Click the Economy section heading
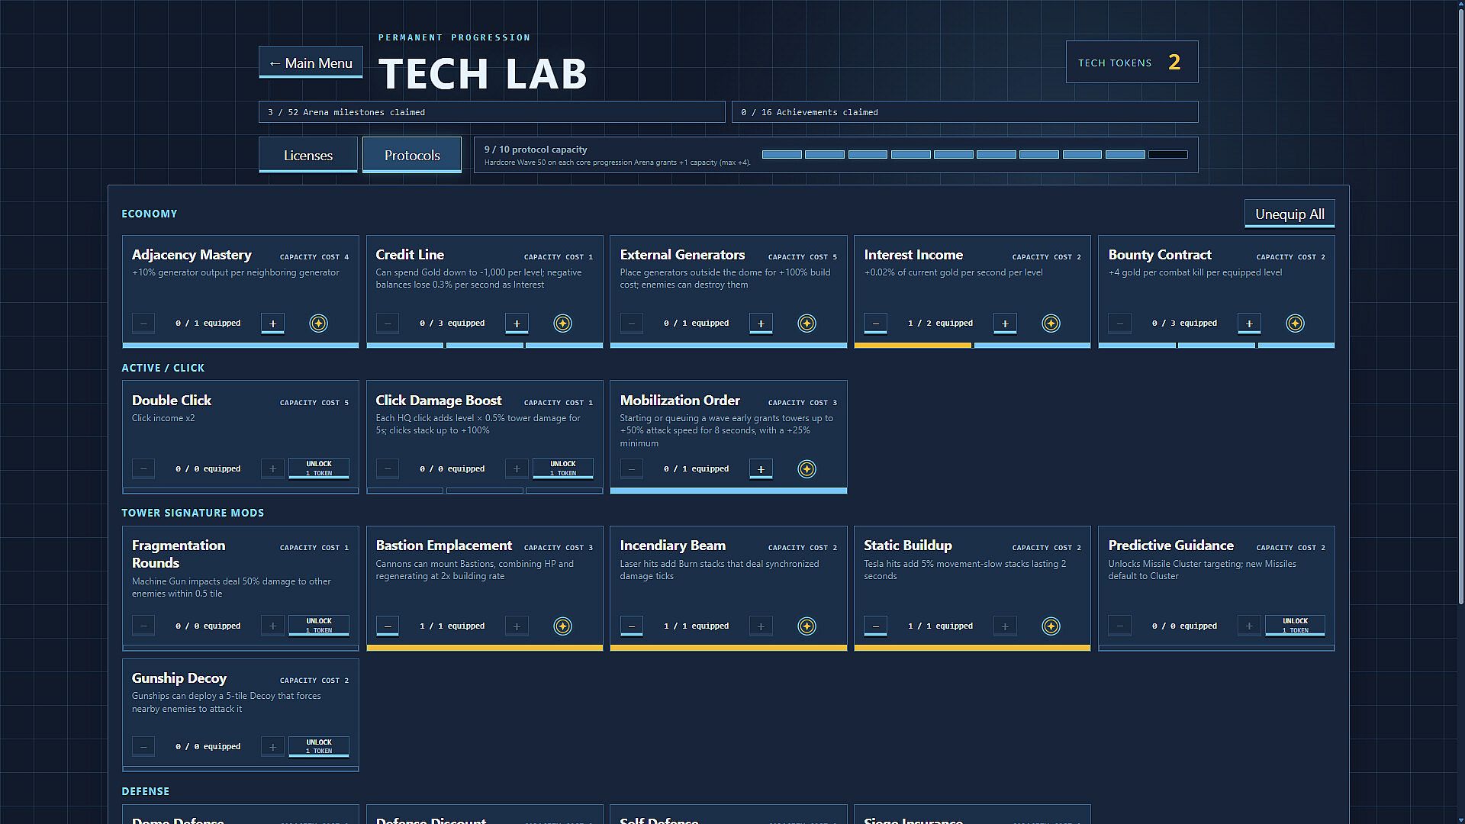Image resolution: width=1465 pixels, height=824 pixels. 150,214
